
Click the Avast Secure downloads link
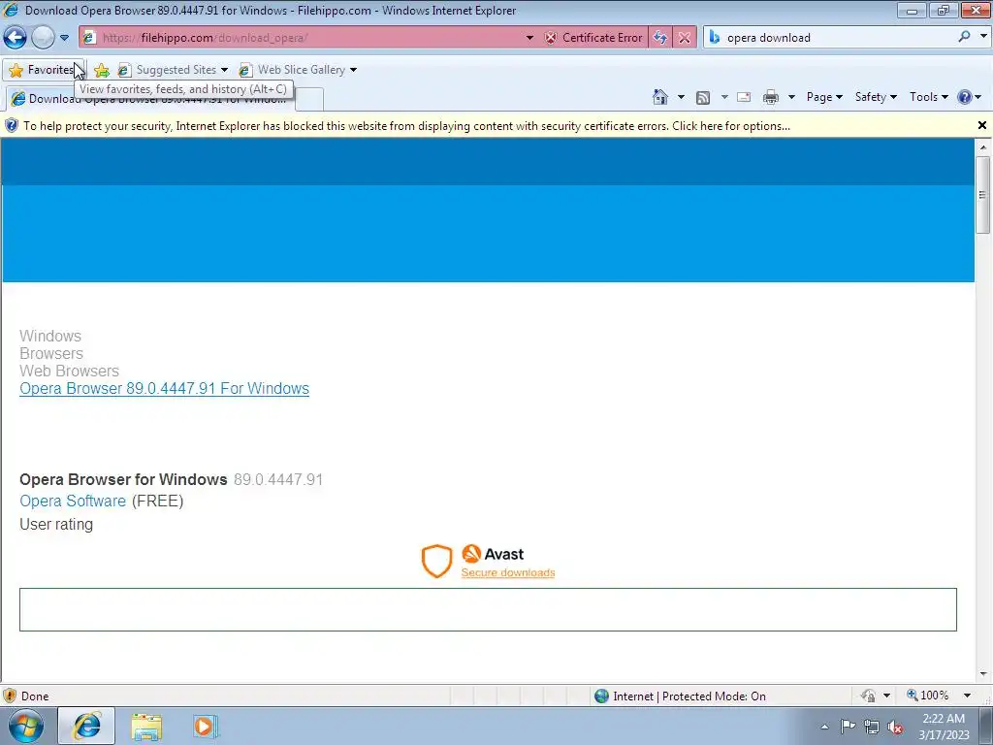point(508,572)
